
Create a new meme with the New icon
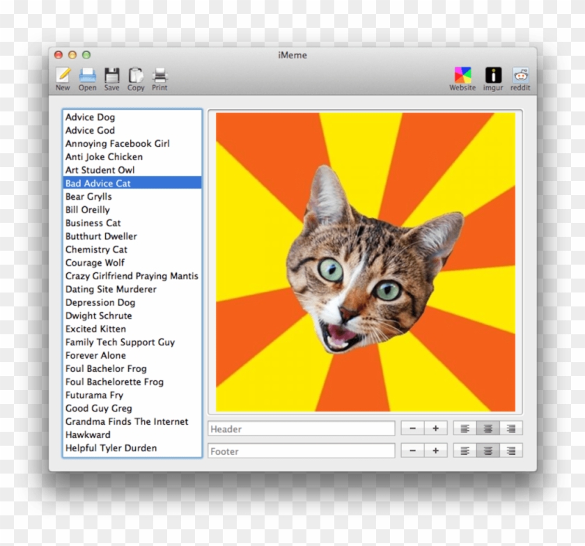coord(63,77)
